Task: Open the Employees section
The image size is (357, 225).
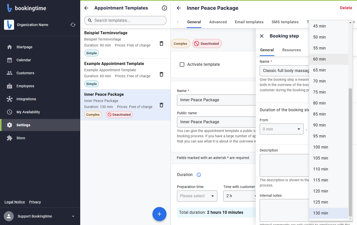Action: tap(40, 86)
